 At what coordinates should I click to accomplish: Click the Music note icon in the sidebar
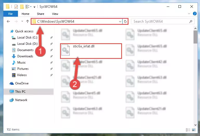[x=14, y=63]
